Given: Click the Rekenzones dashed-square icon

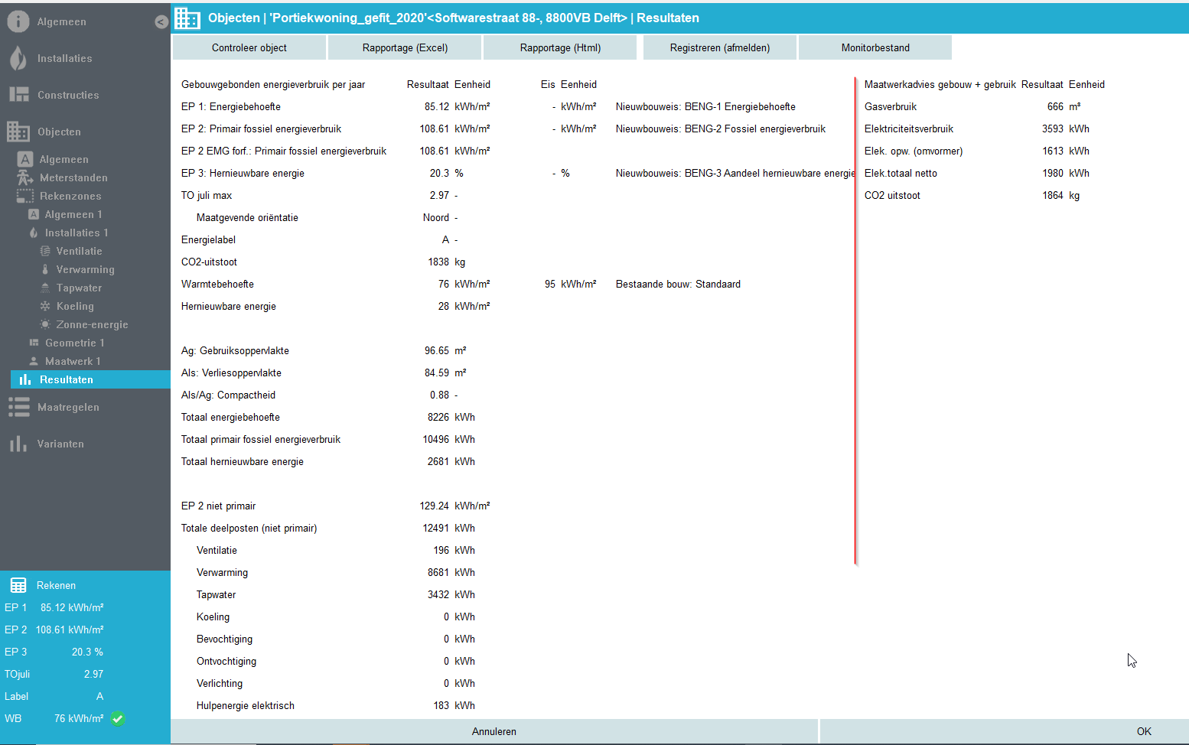Looking at the screenshot, I should 25,196.
